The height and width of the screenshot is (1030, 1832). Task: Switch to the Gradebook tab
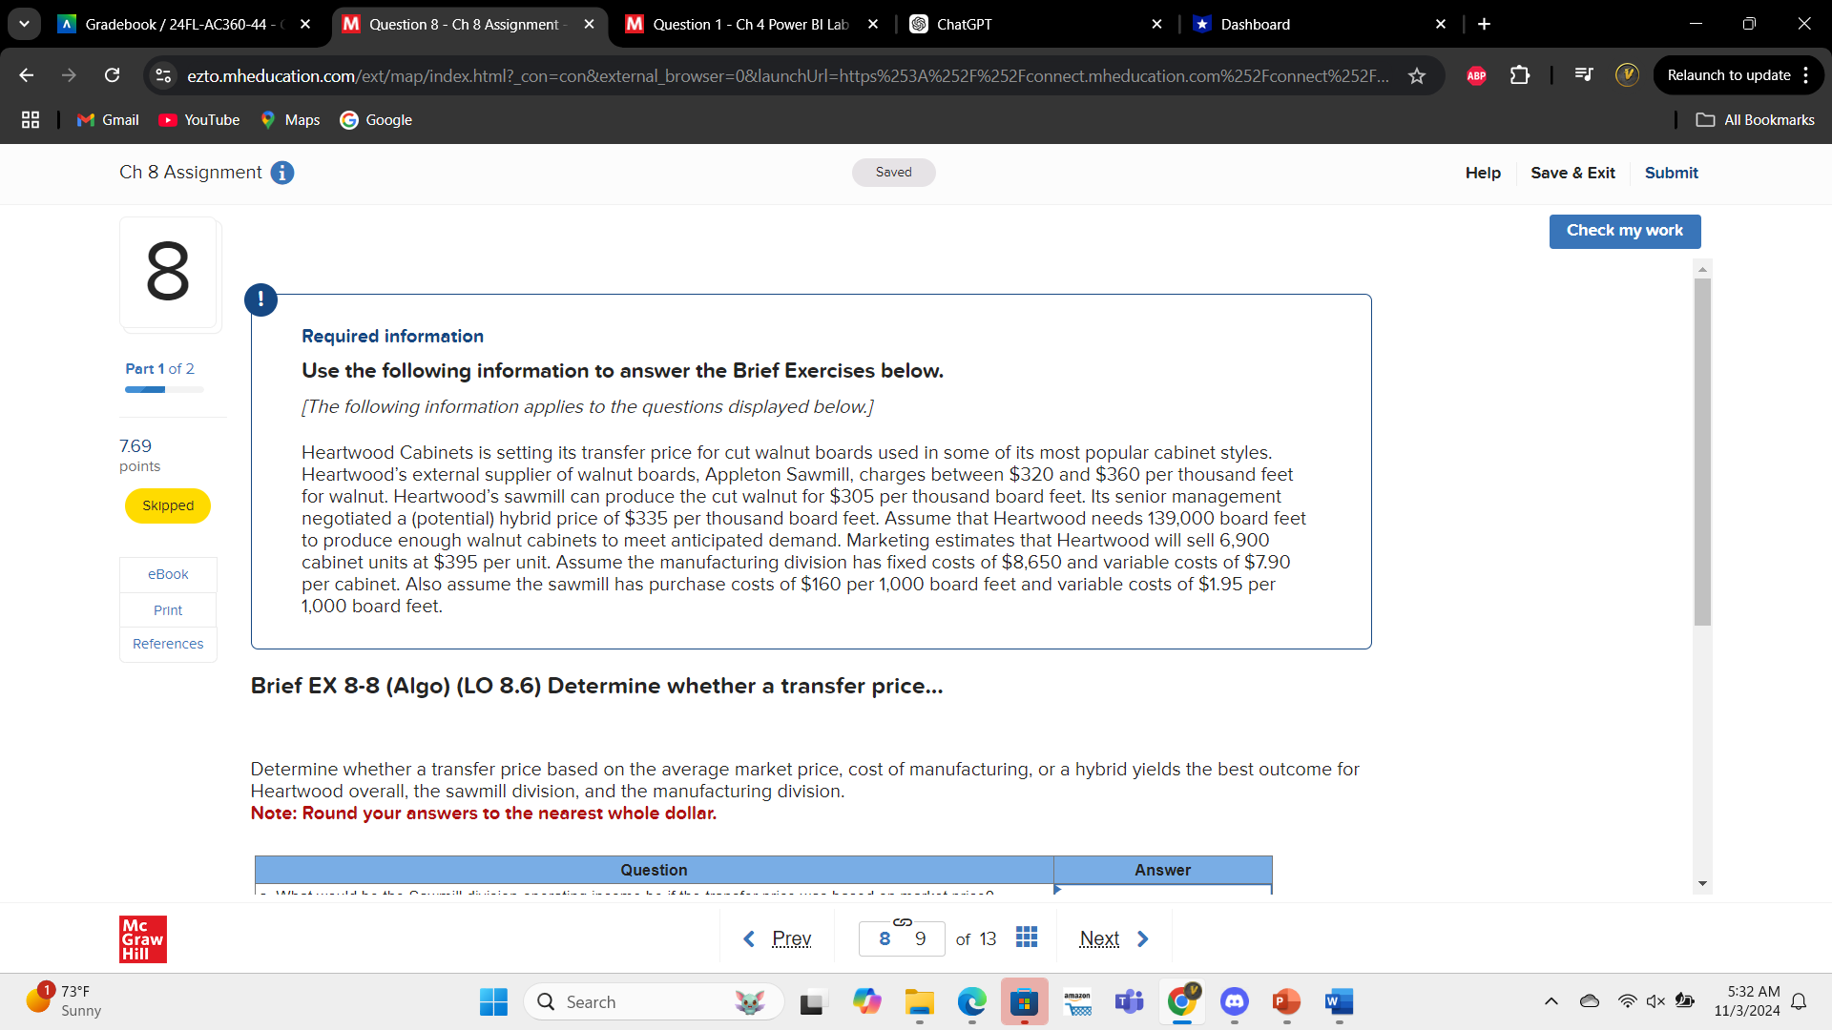pos(172,24)
